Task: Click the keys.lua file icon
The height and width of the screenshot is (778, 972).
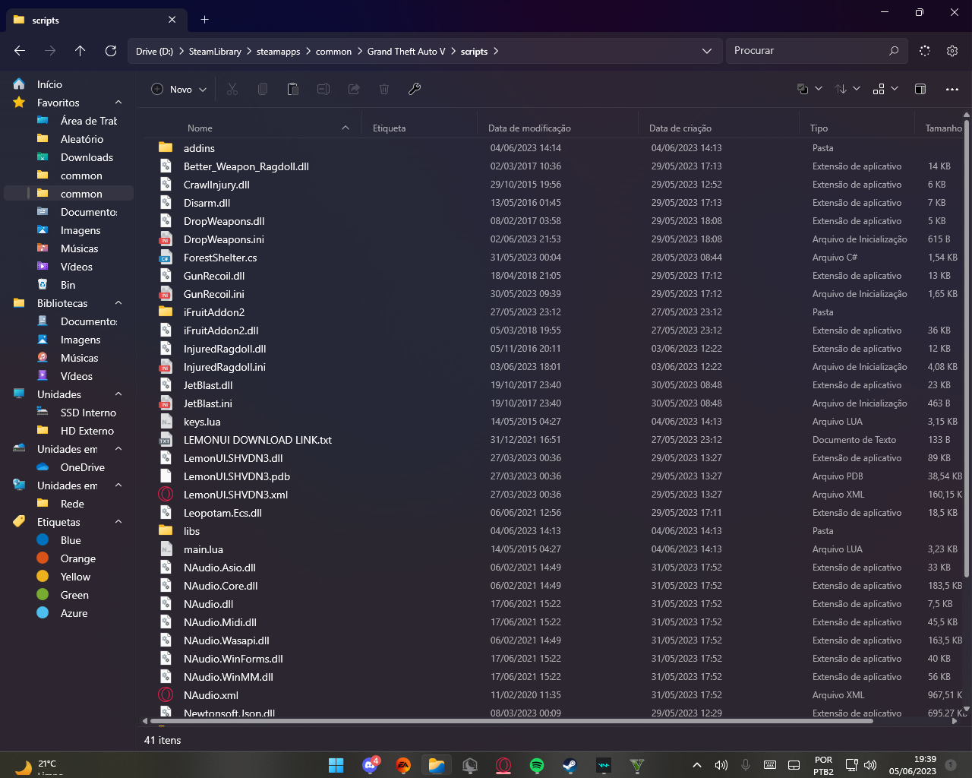Action: click(x=166, y=421)
